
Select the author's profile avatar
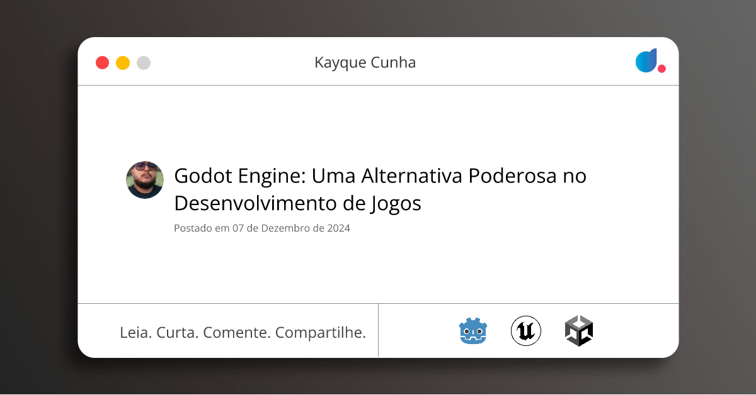pos(145,180)
